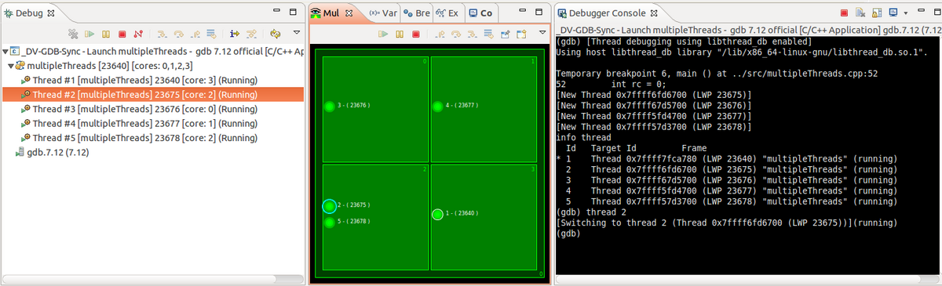
Task: Resume threads from Multicore Visualizer toolbar
Action: pyautogui.click(x=384, y=34)
